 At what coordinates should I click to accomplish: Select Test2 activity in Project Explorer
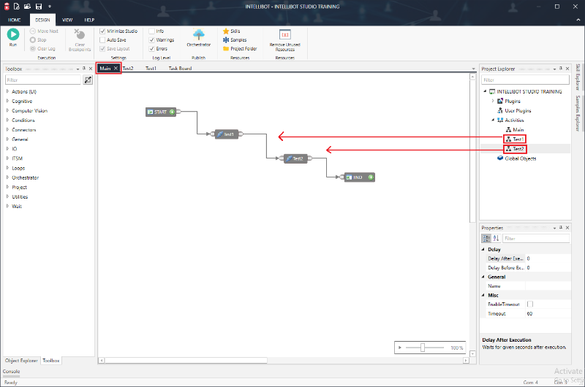(518, 149)
